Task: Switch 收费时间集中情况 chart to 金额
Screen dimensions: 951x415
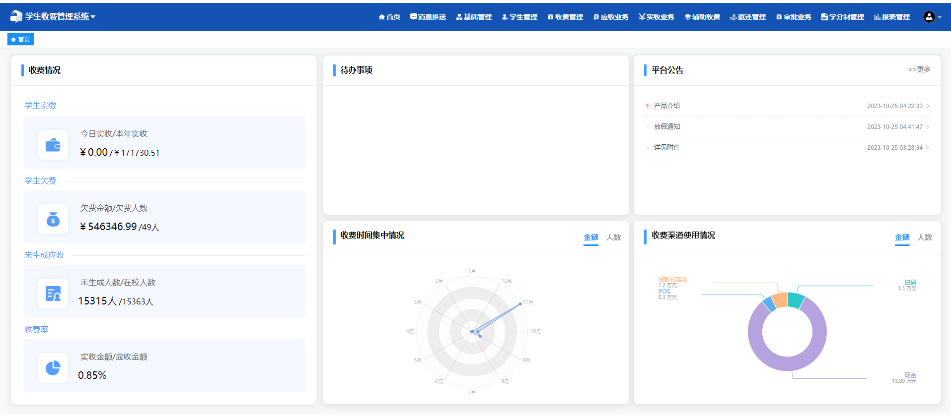Action: 591,237
